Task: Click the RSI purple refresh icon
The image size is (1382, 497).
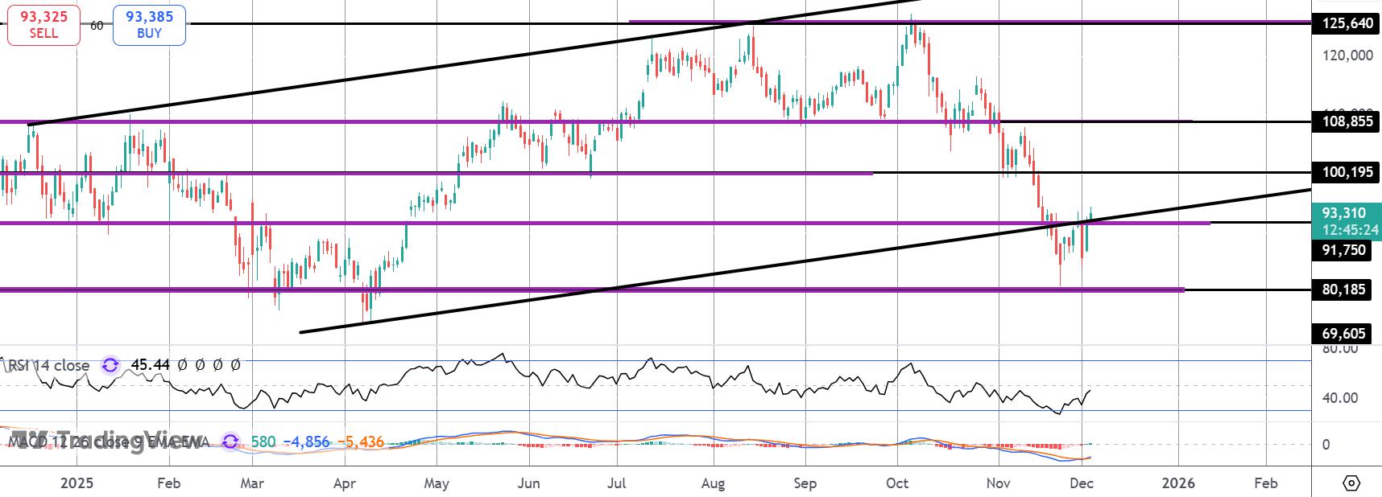Action: point(110,365)
